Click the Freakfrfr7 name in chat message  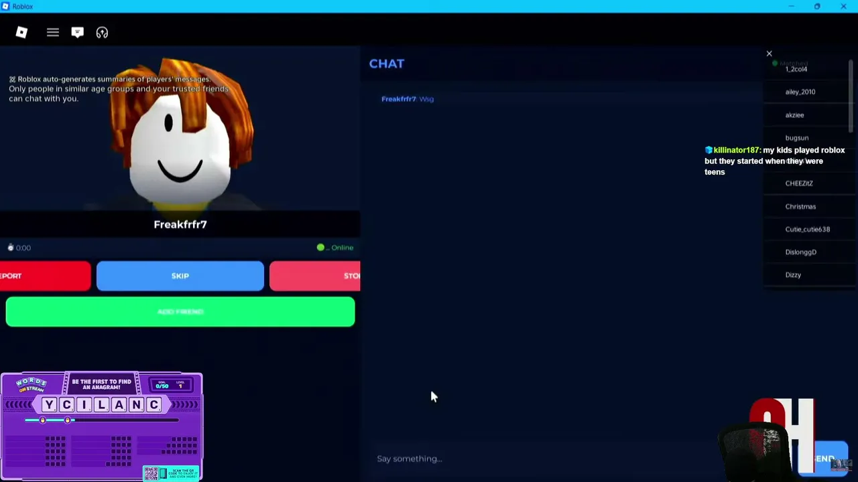pyautogui.click(x=399, y=99)
